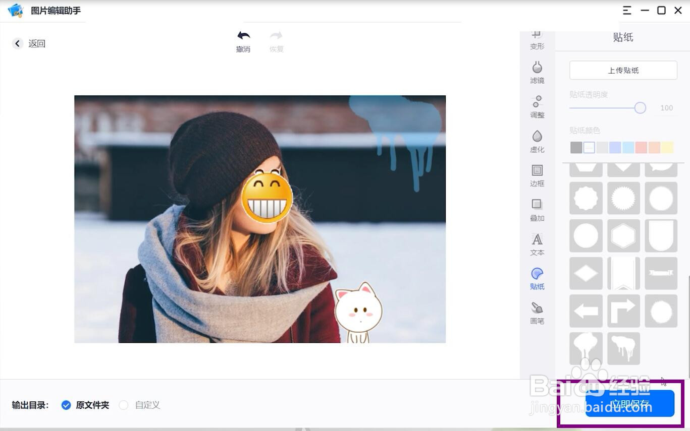
Task: Add the starburst seal sticker
Action: (x=623, y=198)
